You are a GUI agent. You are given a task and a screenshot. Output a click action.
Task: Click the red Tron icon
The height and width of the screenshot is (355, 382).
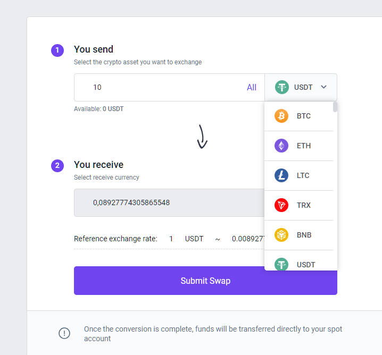click(281, 205)
